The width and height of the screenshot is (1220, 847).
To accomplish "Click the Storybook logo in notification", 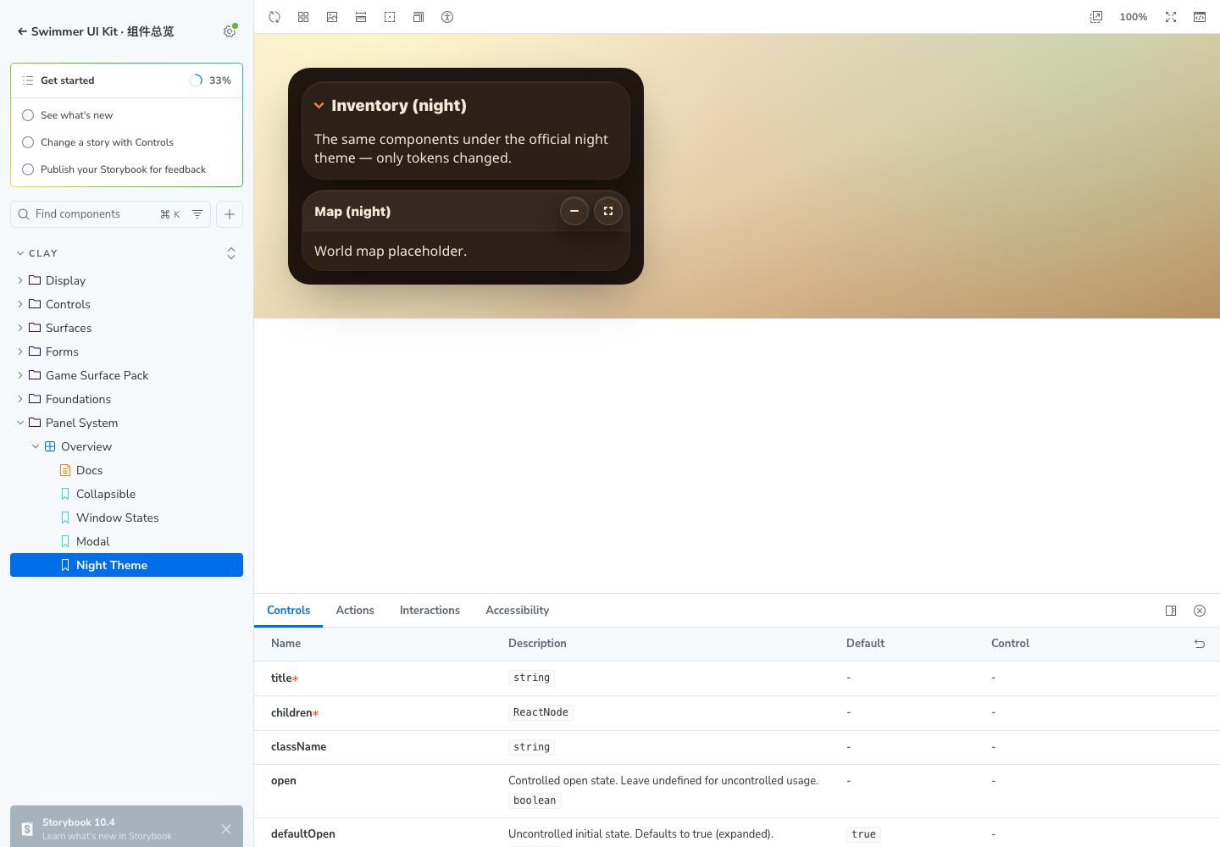I will coord(27,829).
